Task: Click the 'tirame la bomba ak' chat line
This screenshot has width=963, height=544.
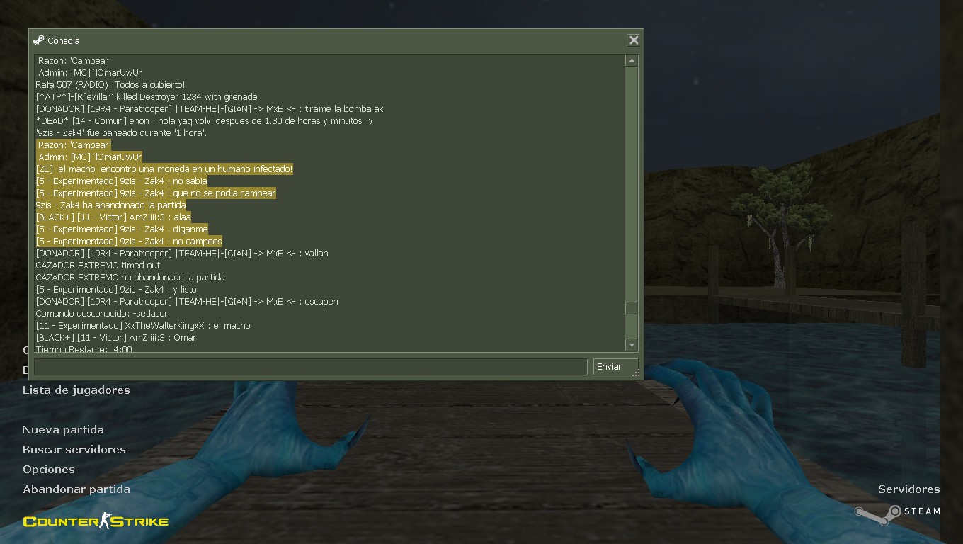Action: pyautogui.click(x=210, y=109)
